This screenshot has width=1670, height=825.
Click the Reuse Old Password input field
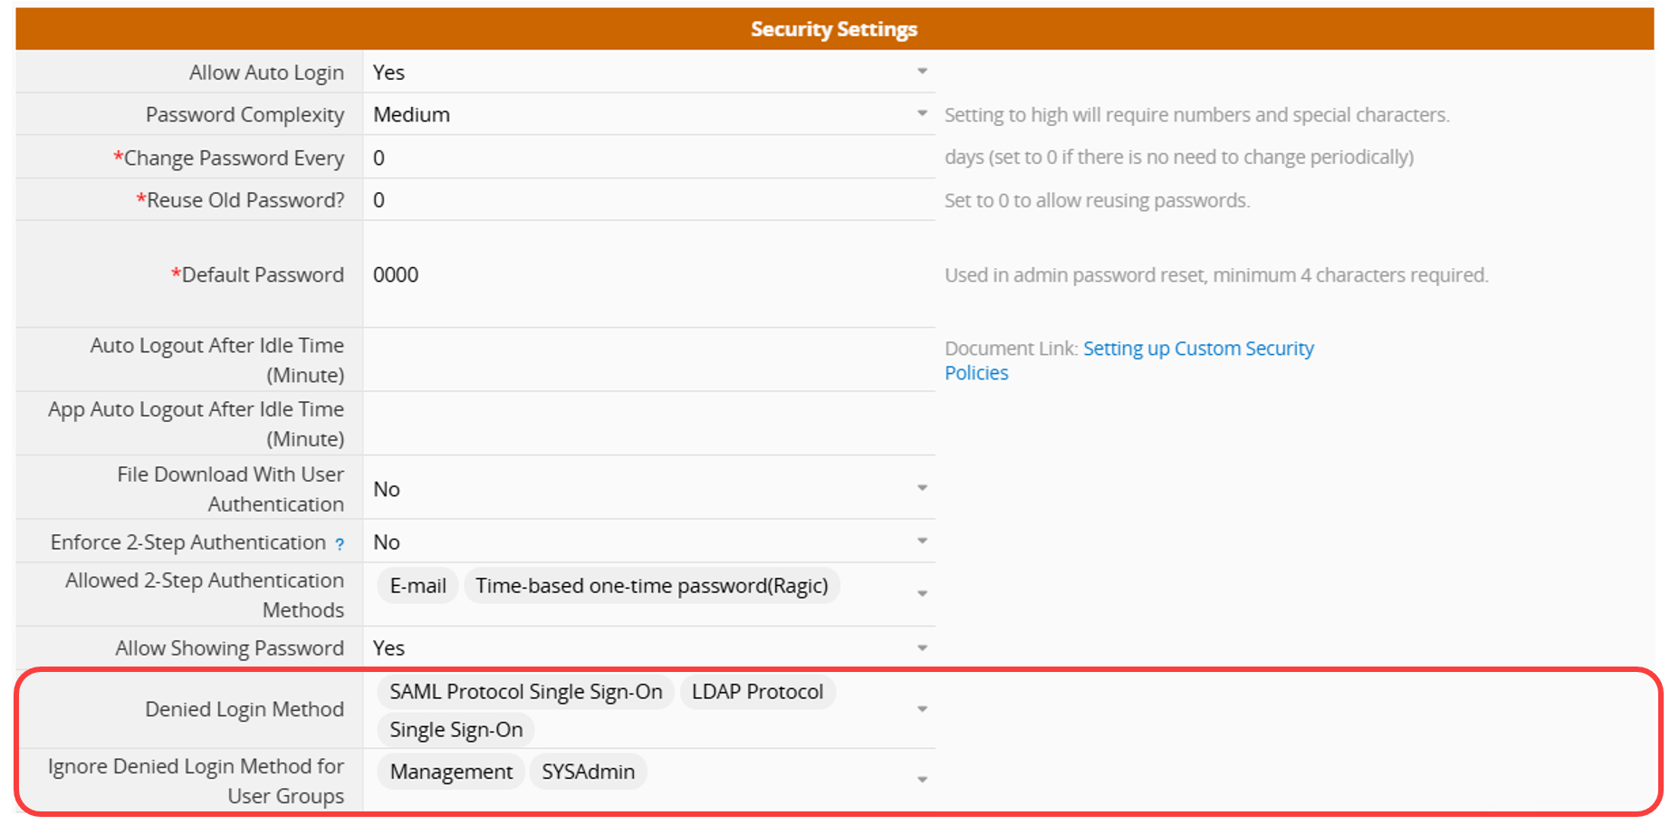click(648, 200)
